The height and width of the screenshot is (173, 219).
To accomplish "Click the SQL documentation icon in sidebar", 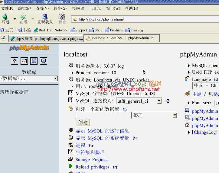I will click(x=44, y=61).
